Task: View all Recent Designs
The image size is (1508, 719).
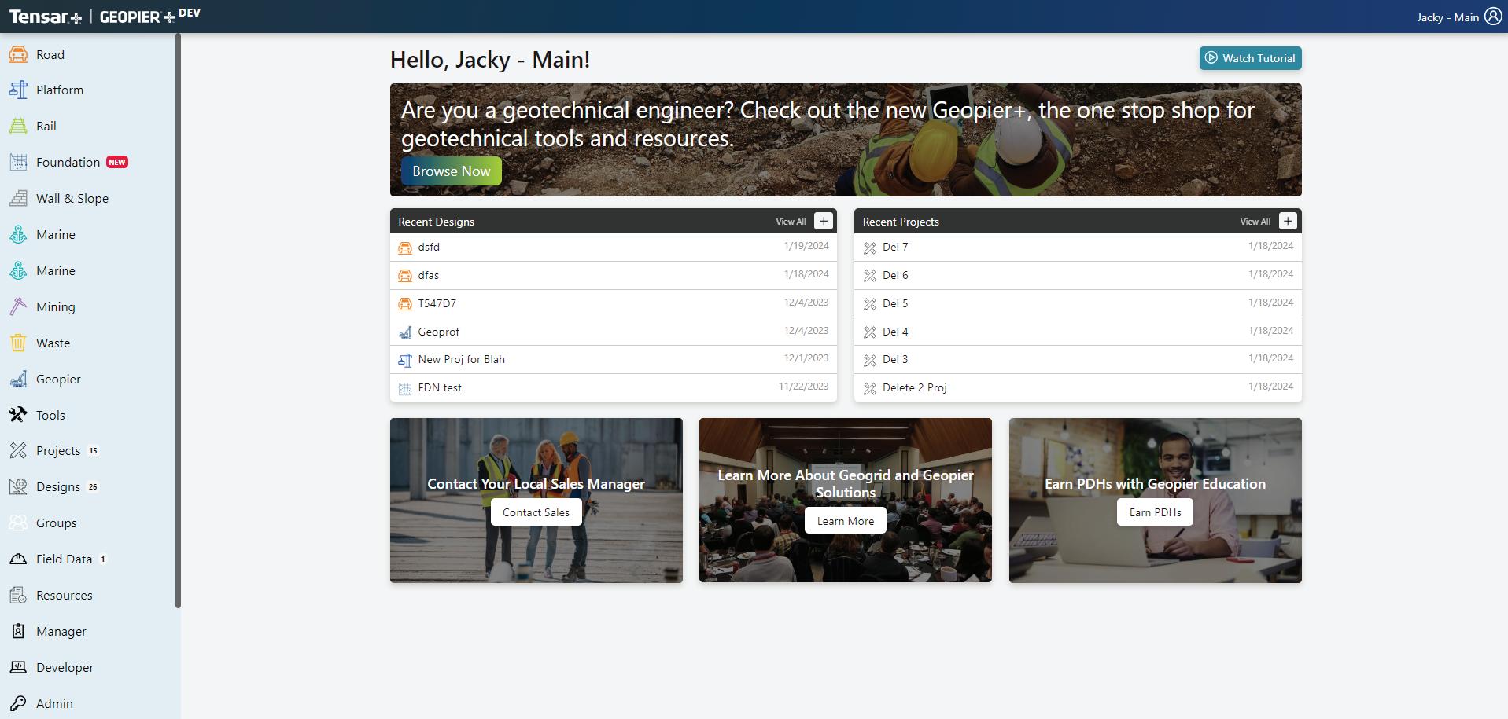Action: click(x=791, y=222)
